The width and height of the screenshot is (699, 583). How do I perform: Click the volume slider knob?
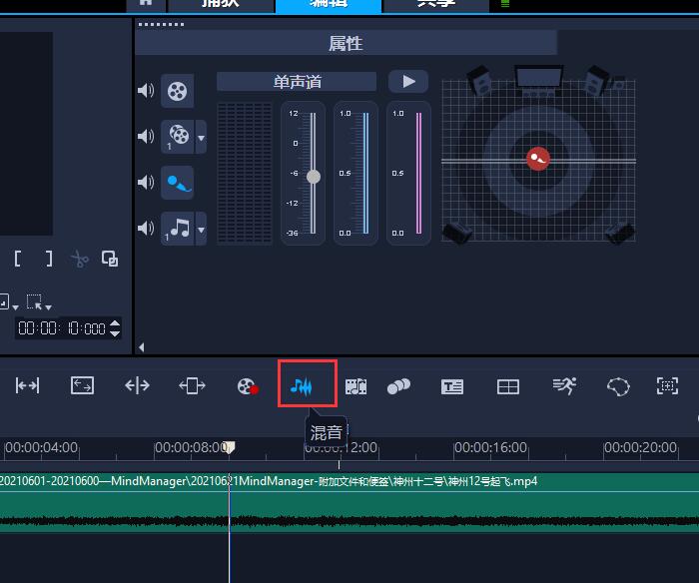point(314,177)
